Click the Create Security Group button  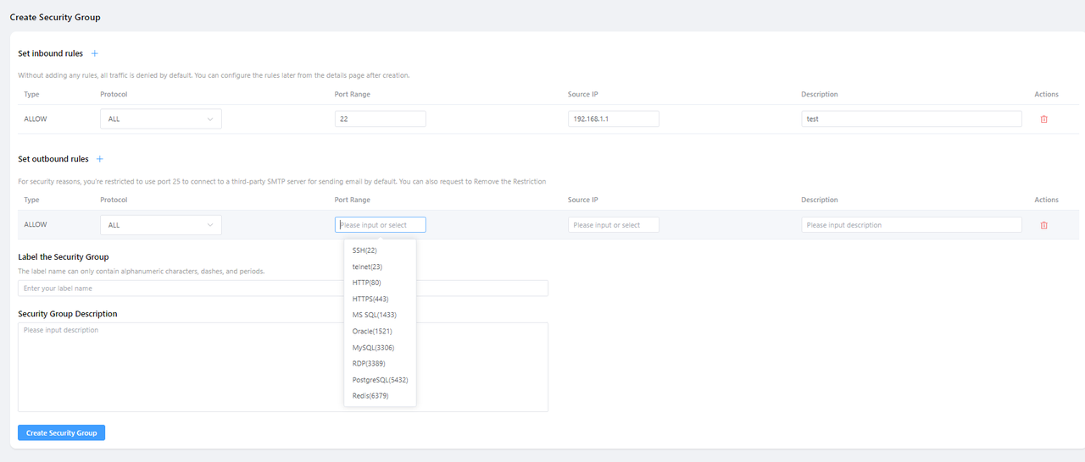[x=61, y=433]
